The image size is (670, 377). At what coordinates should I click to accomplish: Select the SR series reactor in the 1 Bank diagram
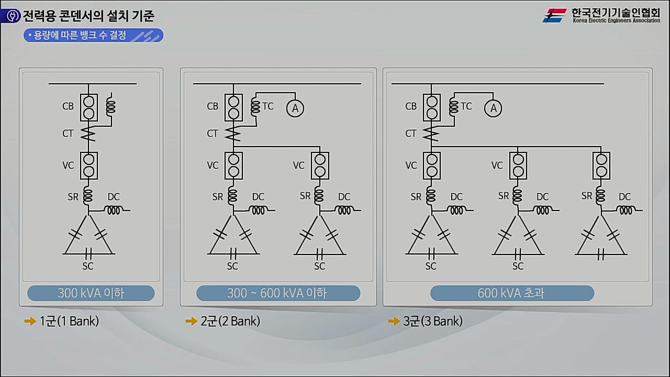(88, 196)
